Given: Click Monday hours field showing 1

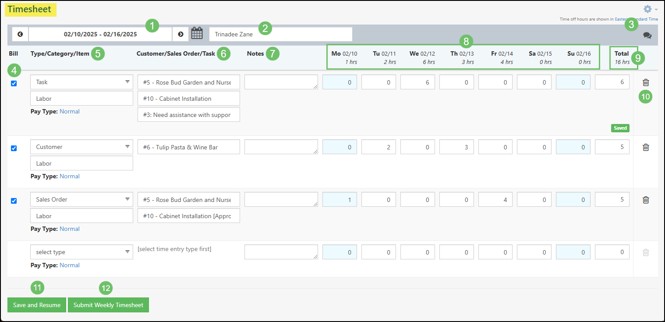Looking at the screenshot, I should click(x=340, y=199).
